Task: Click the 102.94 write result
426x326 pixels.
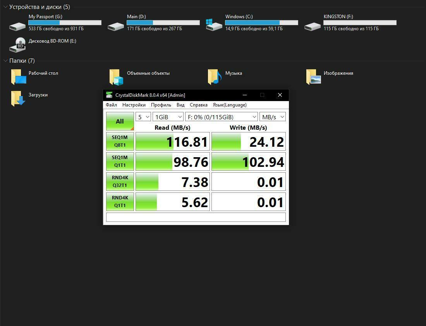Action: (249, 161)
